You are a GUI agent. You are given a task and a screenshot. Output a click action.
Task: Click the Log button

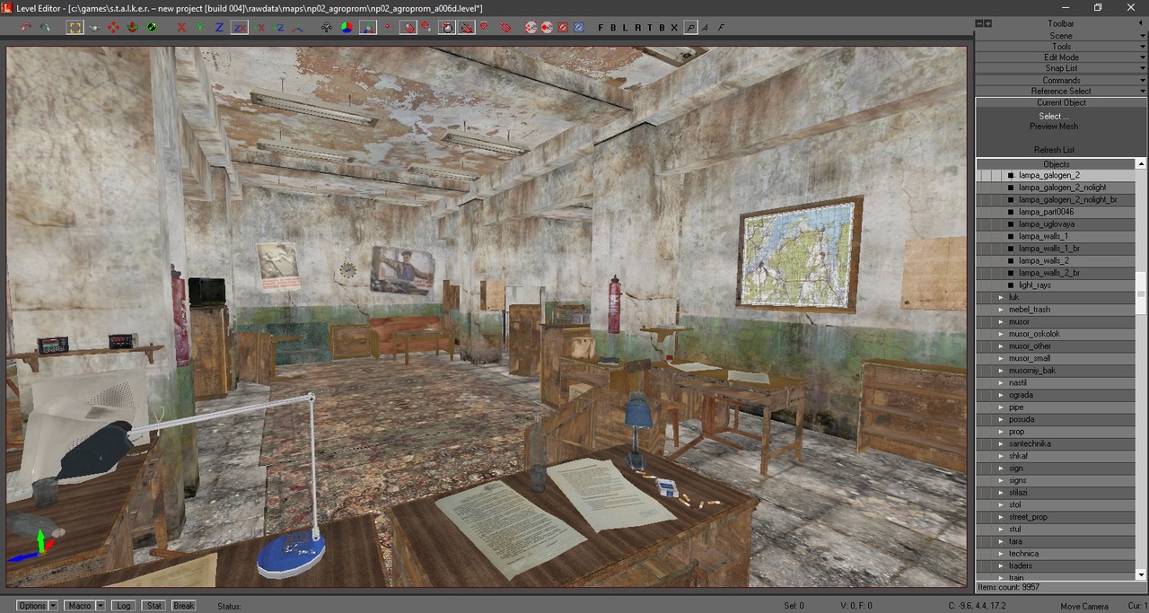[x=124, y=606]
